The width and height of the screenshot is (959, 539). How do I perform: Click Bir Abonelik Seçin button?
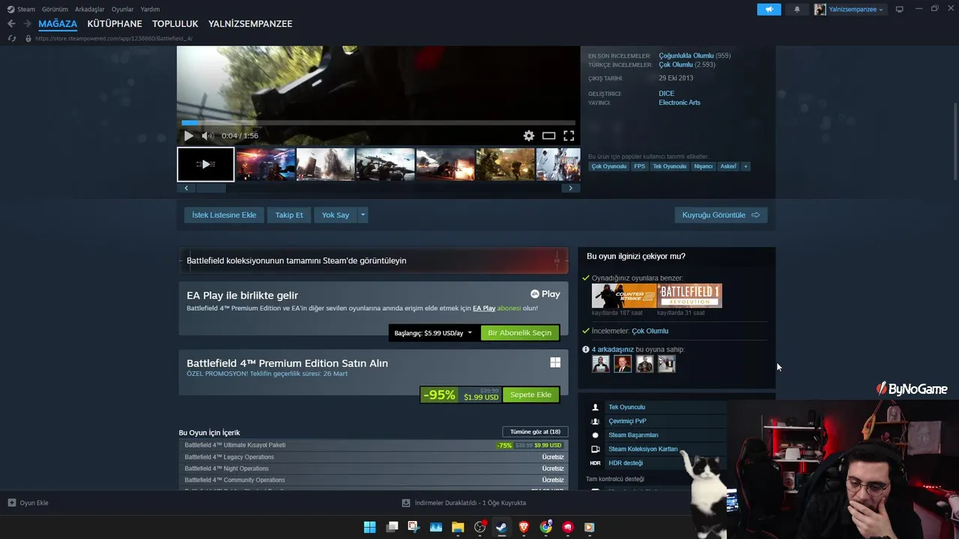tap(520, 333)
